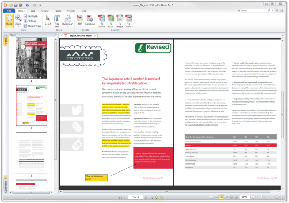The image size is (289, 203).
Task: Expand the Select tool dropdown
Action: coord(48,21)
